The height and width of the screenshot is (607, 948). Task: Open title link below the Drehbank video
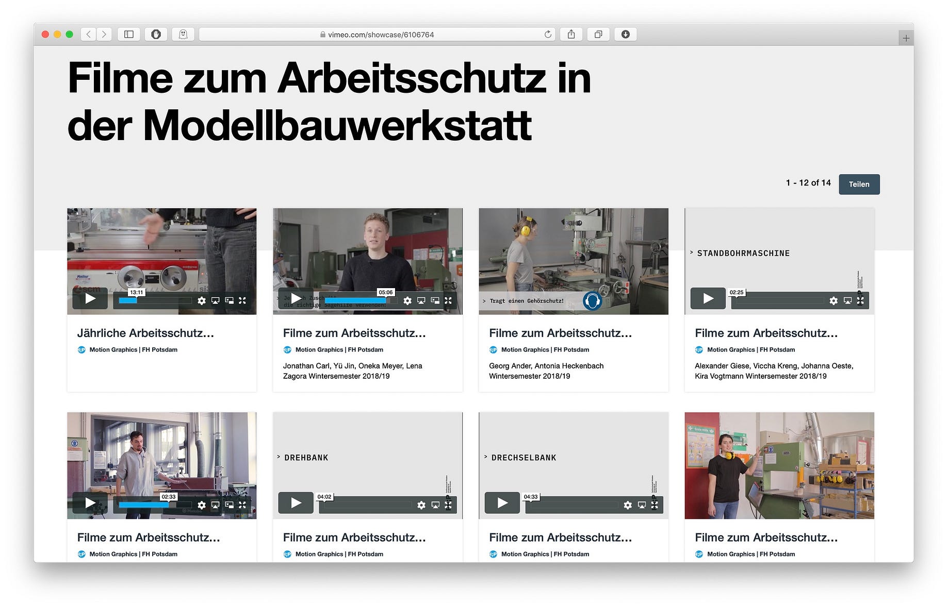coord(354,537)
